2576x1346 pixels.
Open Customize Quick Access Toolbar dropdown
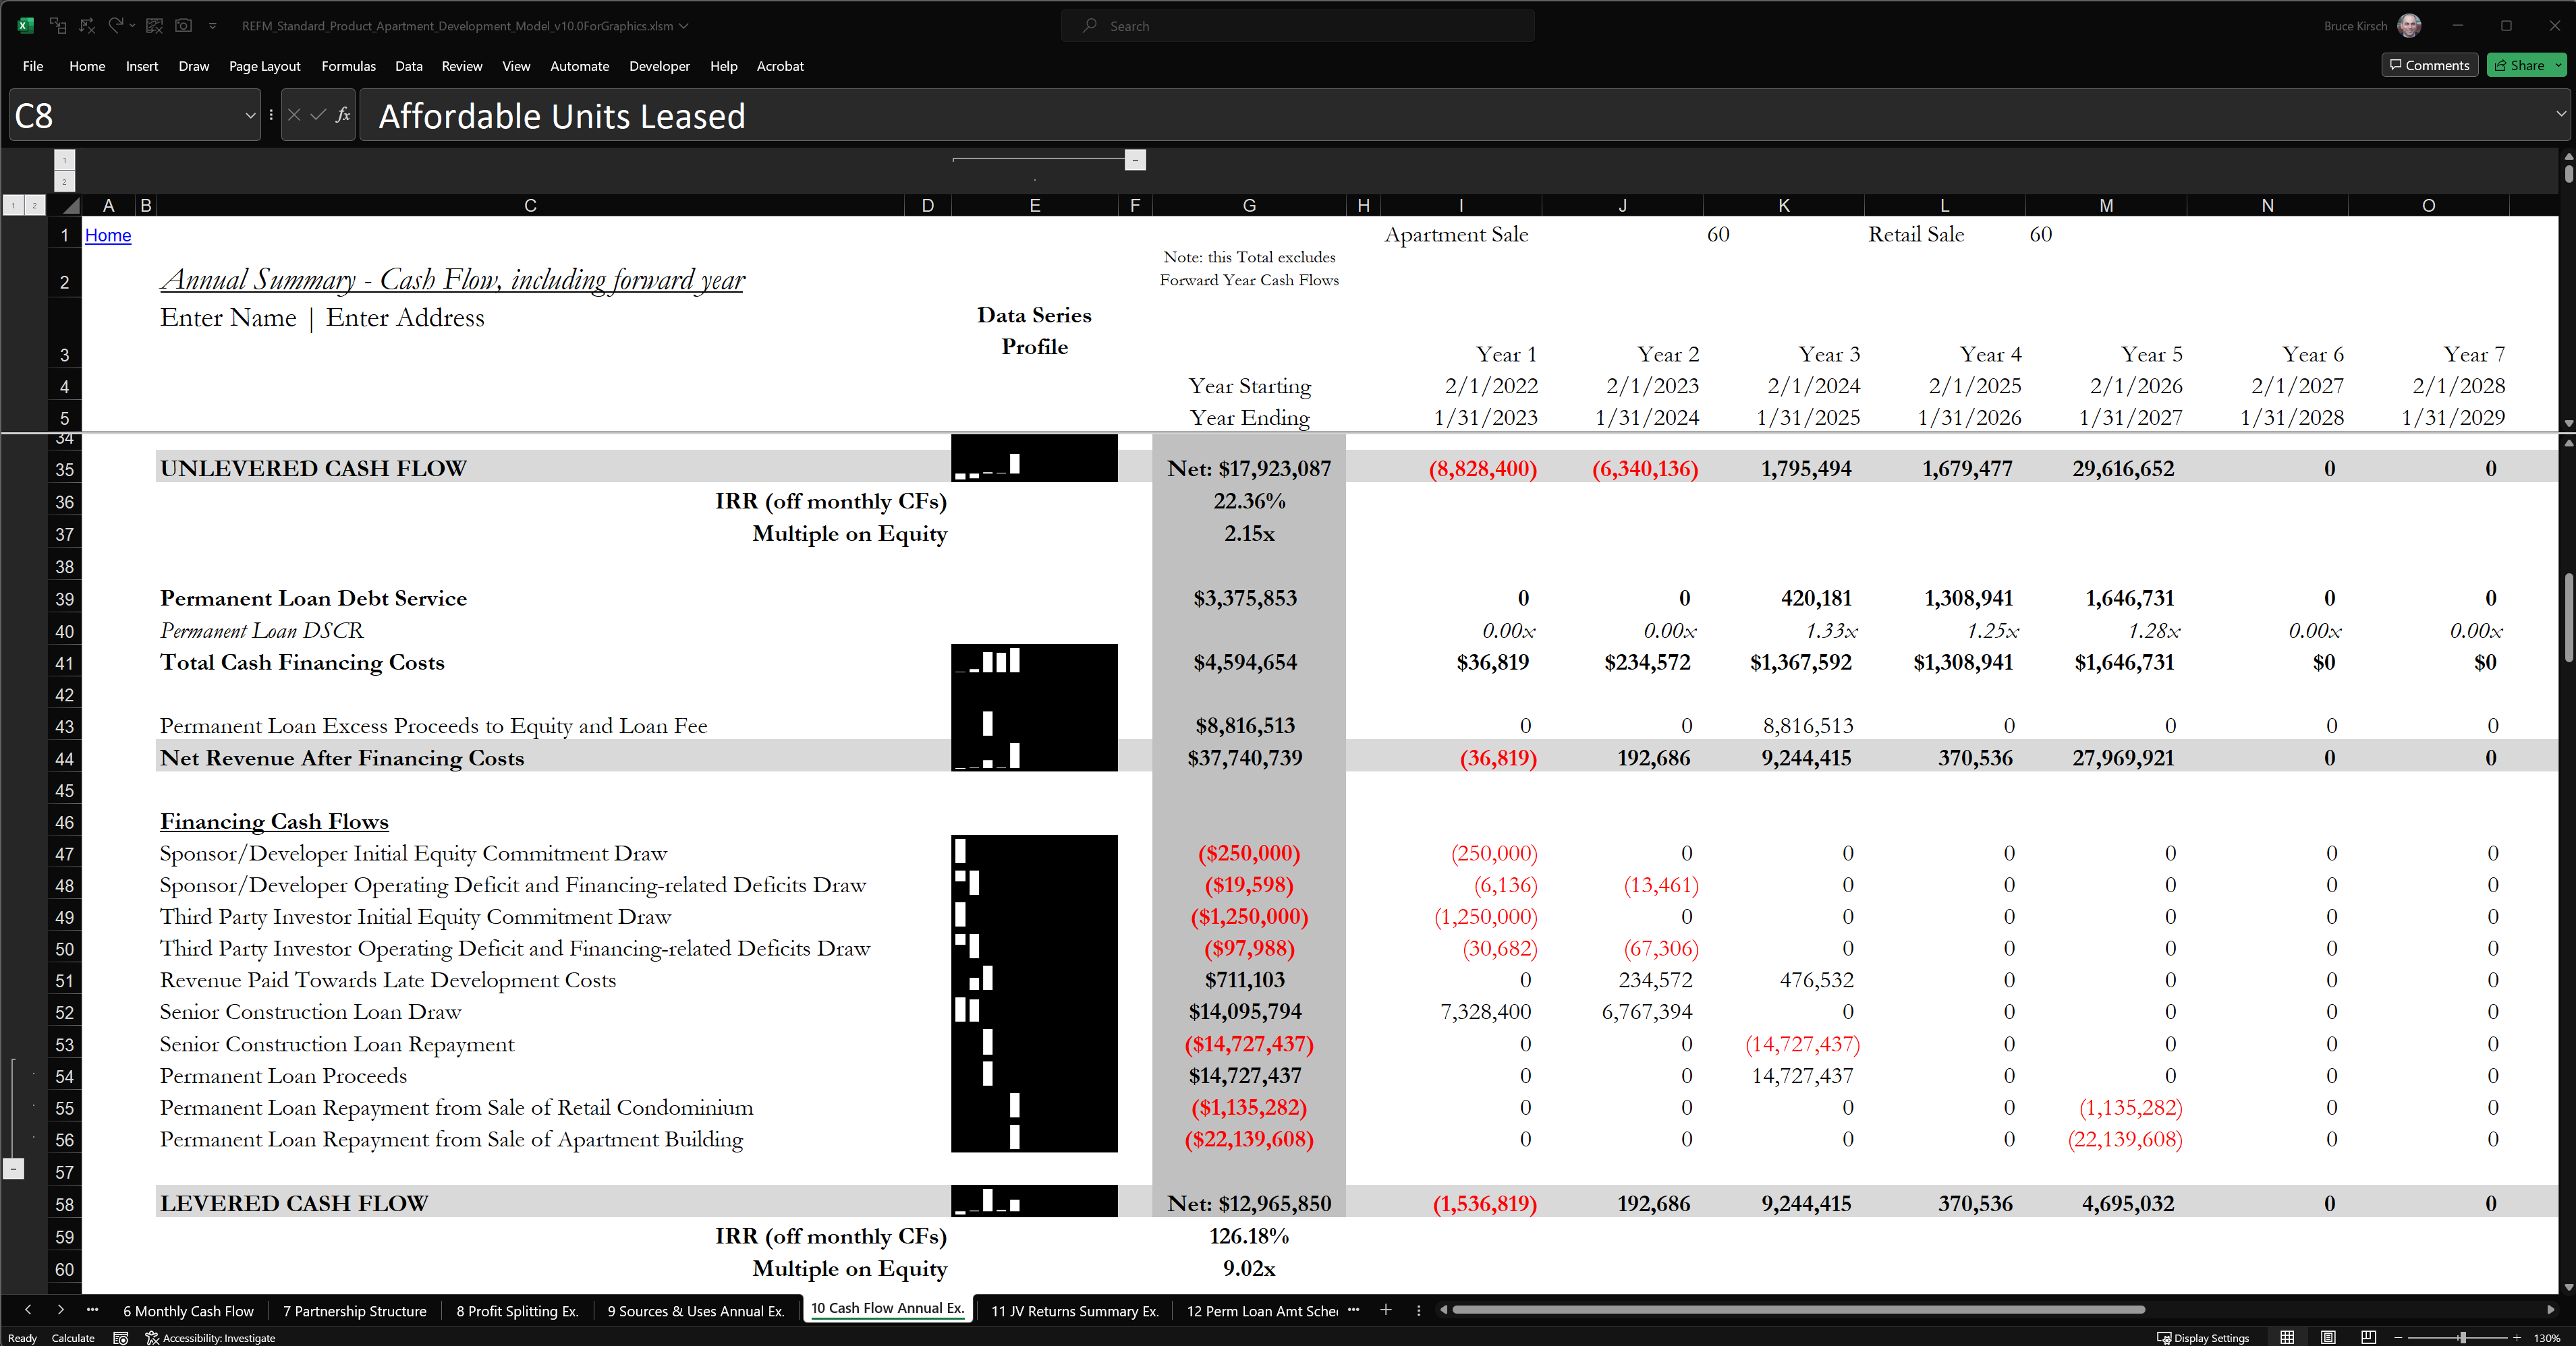pos(213,26)
